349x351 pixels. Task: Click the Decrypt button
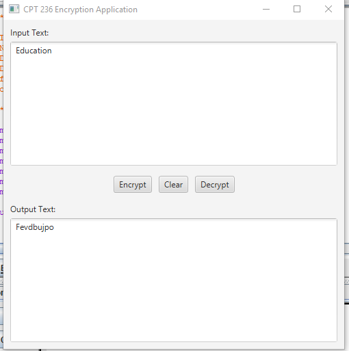(215, 185)
